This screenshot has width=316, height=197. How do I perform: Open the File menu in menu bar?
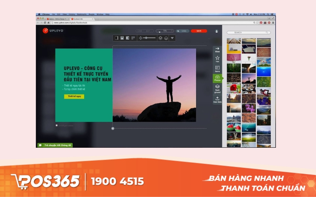[53, 14]
